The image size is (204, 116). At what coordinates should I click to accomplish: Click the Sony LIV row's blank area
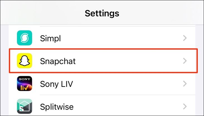coord(125,84)
